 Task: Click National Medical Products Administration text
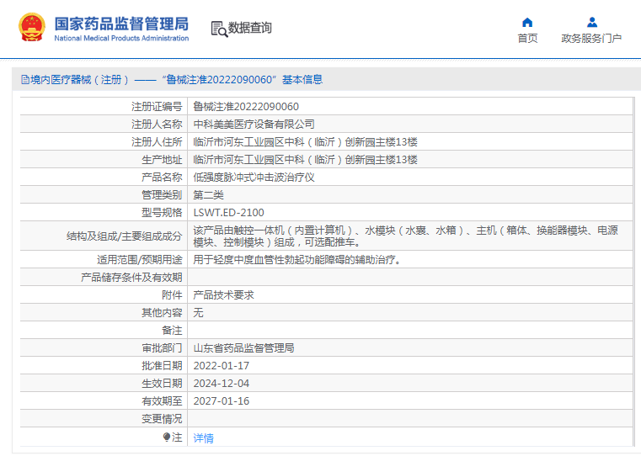point(121,39)
